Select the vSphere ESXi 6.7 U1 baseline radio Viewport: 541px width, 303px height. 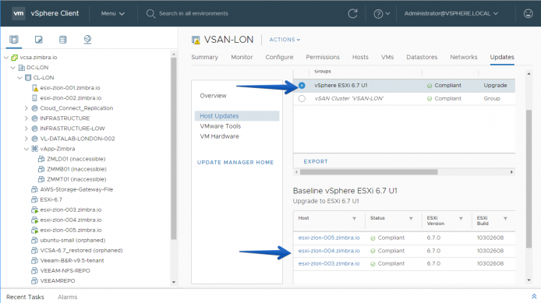(x=302, y=85)
